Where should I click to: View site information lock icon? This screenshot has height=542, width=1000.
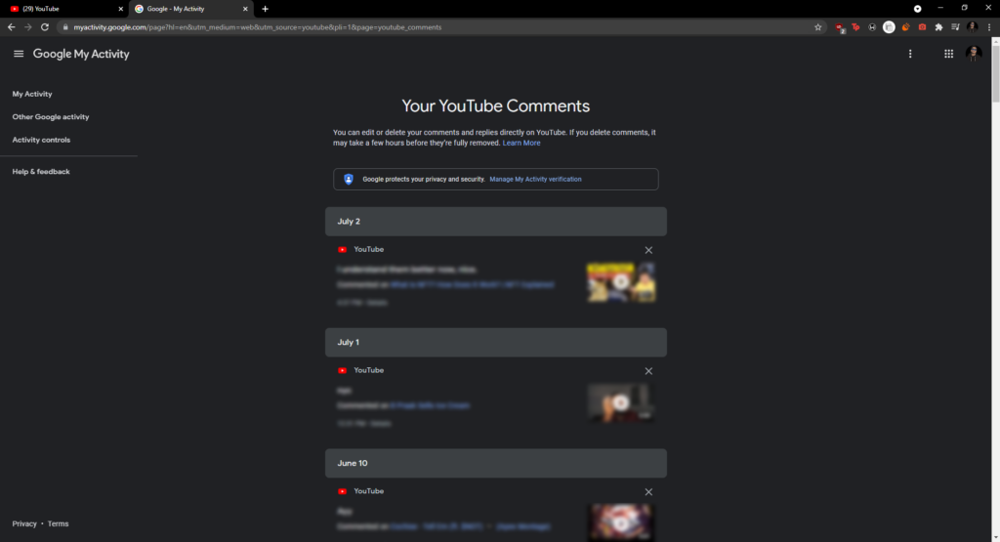pos(65,27)
